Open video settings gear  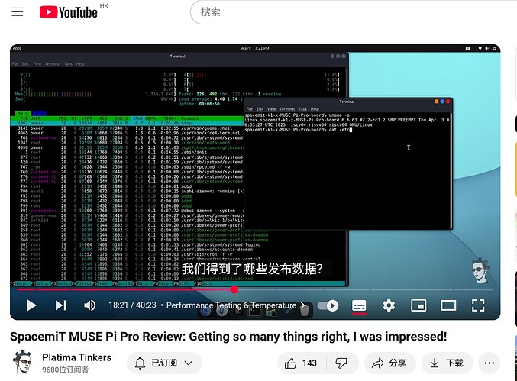pos(389,305)
